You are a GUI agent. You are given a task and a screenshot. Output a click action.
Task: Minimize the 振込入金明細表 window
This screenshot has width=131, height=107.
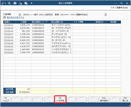point(116,3)
